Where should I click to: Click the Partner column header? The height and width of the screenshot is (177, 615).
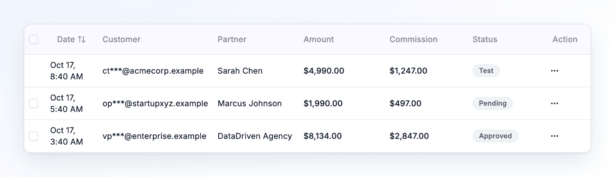[232, 39]
